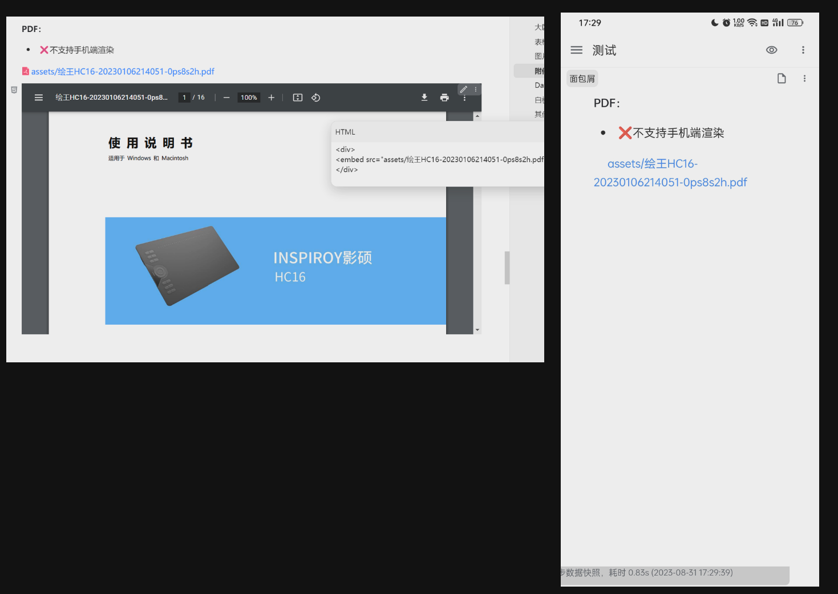Open the mobile top-bar more menu
The height and width of the screenshot is (594, 838).
click(x=803, y=50)
